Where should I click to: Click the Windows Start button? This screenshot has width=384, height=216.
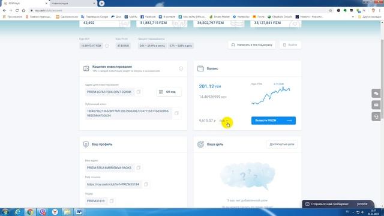click(5, 212)
